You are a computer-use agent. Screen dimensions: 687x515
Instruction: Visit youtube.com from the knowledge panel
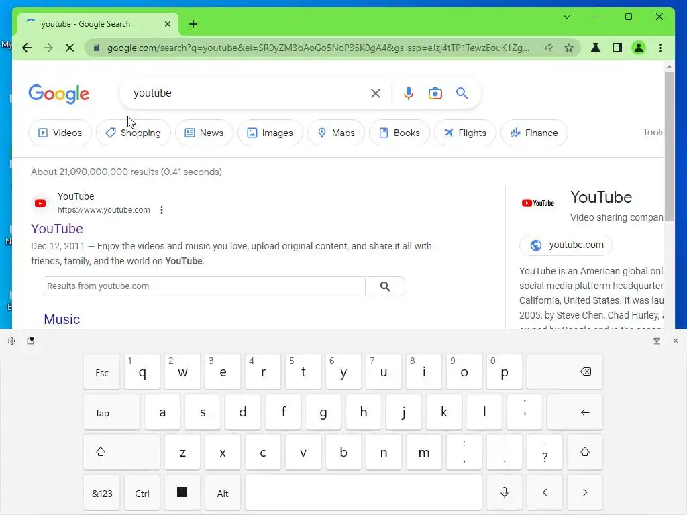click(x=566, y=245)
